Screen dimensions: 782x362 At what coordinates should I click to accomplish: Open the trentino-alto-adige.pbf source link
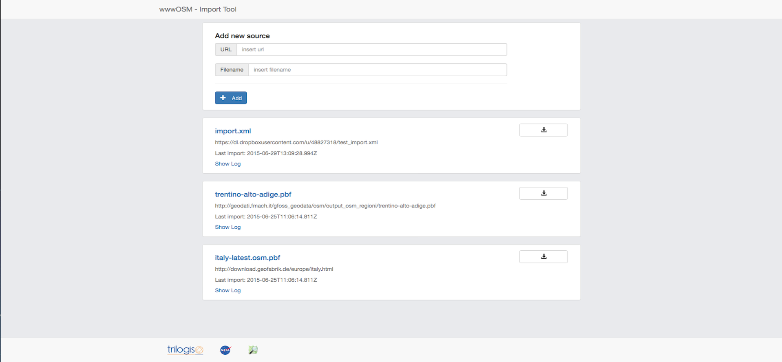tap(253, 194)
